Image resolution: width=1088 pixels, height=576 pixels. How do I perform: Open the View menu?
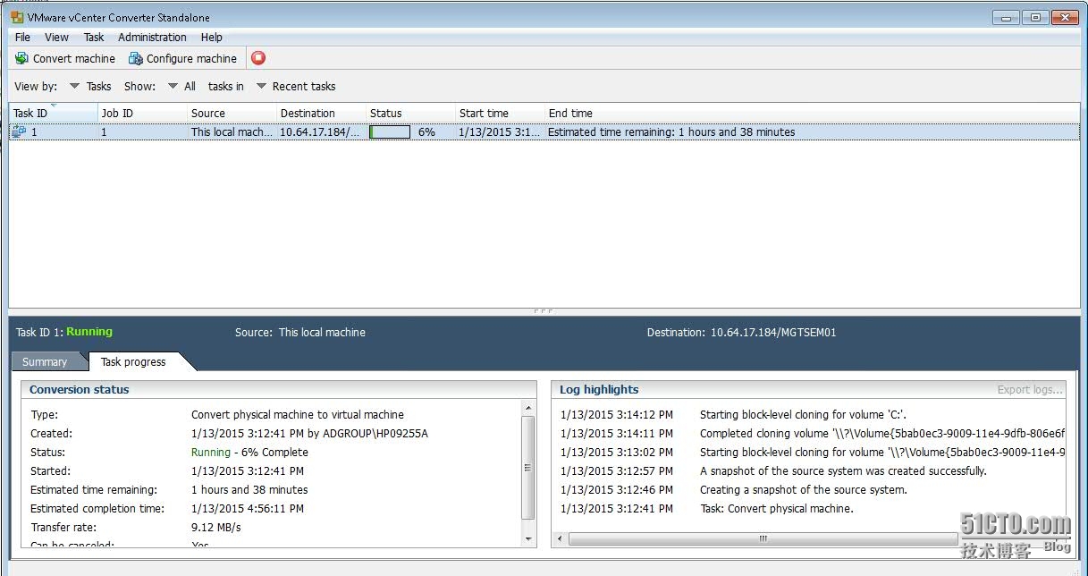(x=56, y=38)
